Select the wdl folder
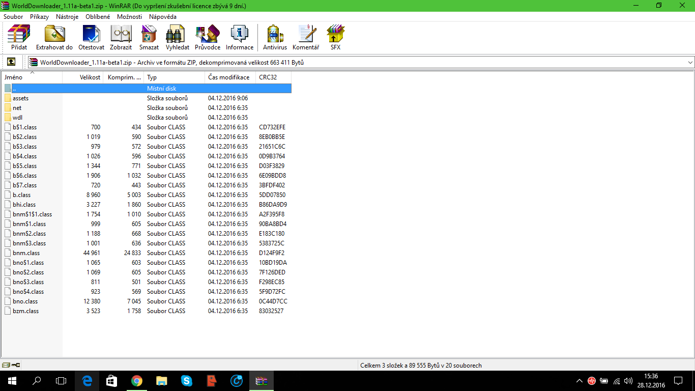 (x=17, y=118)
